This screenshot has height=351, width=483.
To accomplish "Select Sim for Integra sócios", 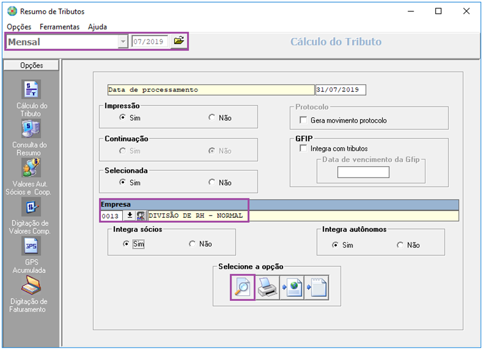I will (126, 244).
